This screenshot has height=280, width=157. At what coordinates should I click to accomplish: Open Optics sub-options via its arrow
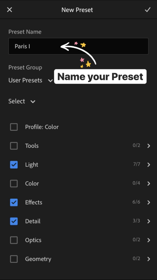(149, 240)
